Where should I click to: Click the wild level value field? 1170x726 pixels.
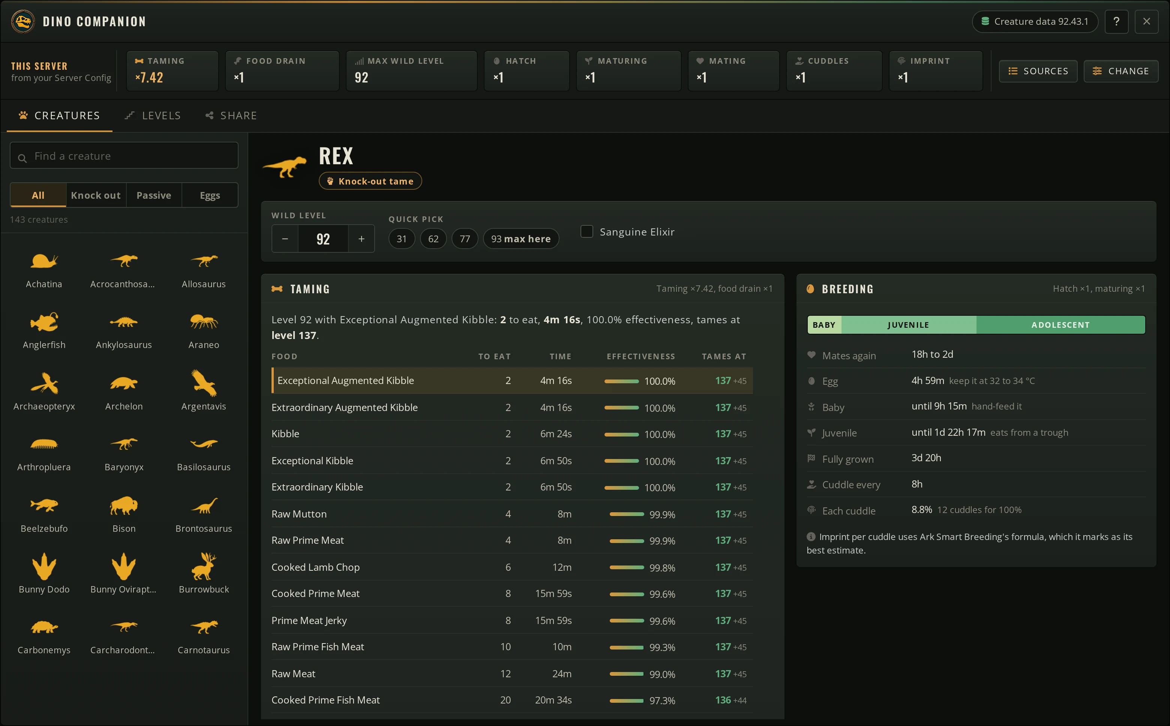point(323,238)
